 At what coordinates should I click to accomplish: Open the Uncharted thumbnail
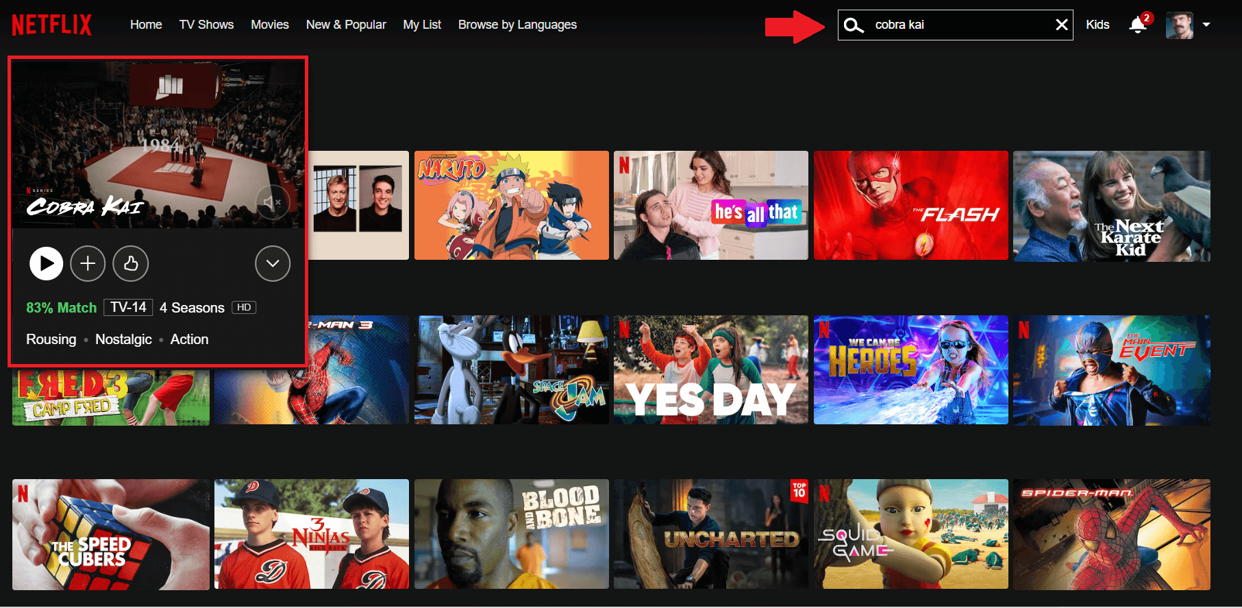[711, 535]
